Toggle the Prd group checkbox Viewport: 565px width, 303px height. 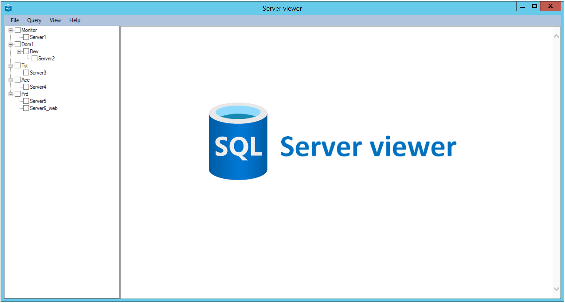(18, 94)
